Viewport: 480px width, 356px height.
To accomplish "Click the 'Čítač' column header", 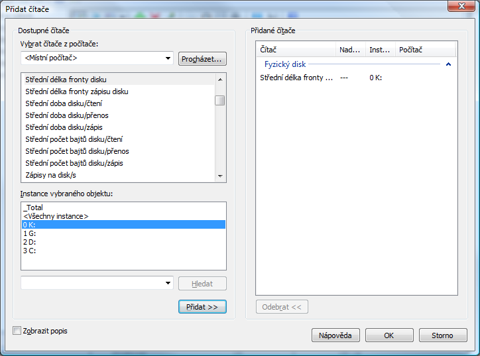I will coord(296,50).
